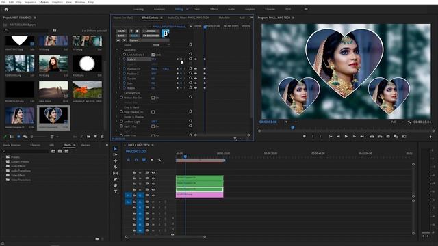Go to Out point in Program monitor

[x=362, y=137]
